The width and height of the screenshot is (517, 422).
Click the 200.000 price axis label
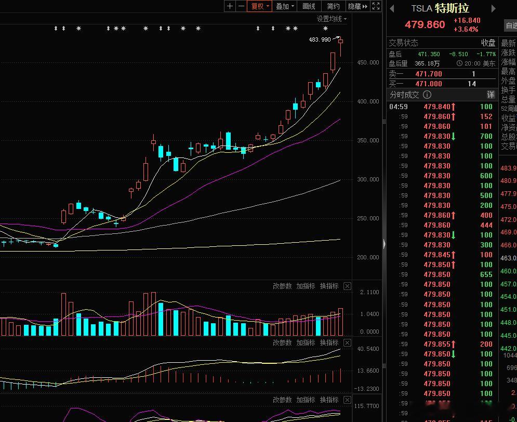point(368,257)
